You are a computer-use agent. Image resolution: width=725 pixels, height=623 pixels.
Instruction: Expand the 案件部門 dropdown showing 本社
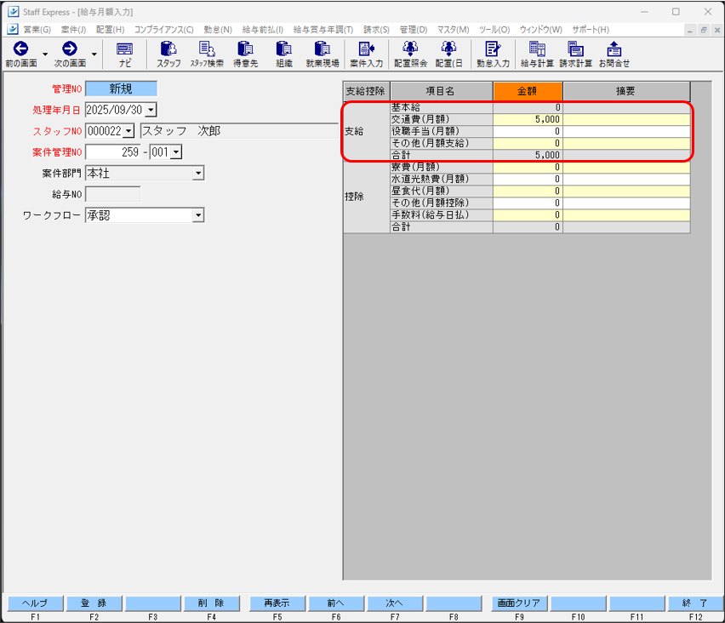pos(197,174)
